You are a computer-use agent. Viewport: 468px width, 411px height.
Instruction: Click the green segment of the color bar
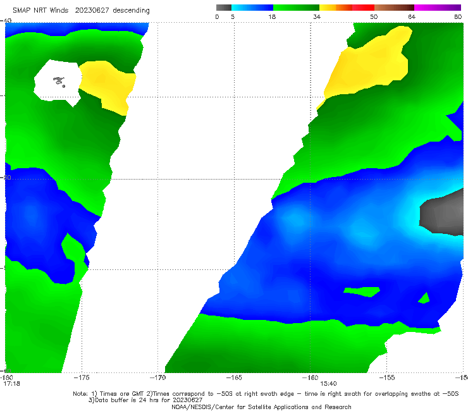click(x=296, y=8)
